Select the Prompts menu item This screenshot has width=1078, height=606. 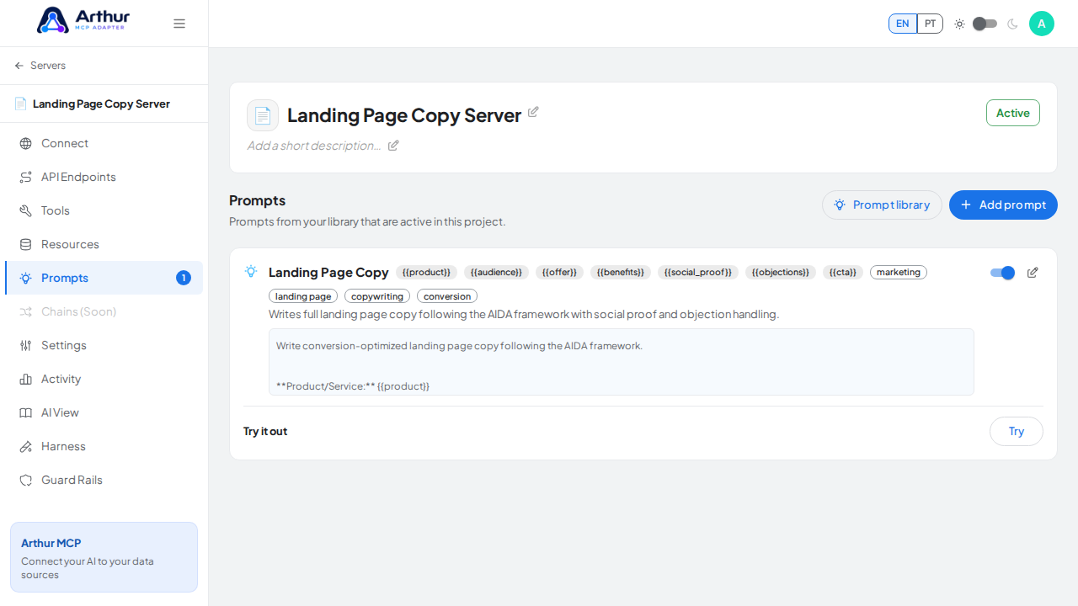(x=104, y=278)
